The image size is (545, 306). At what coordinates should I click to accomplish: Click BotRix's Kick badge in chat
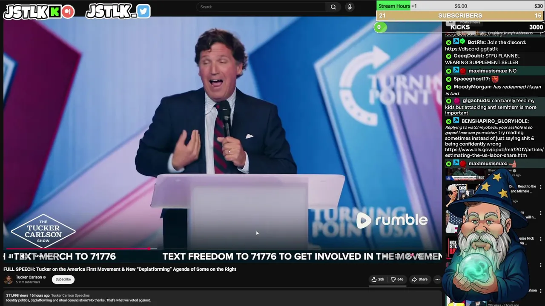point(448,42)
